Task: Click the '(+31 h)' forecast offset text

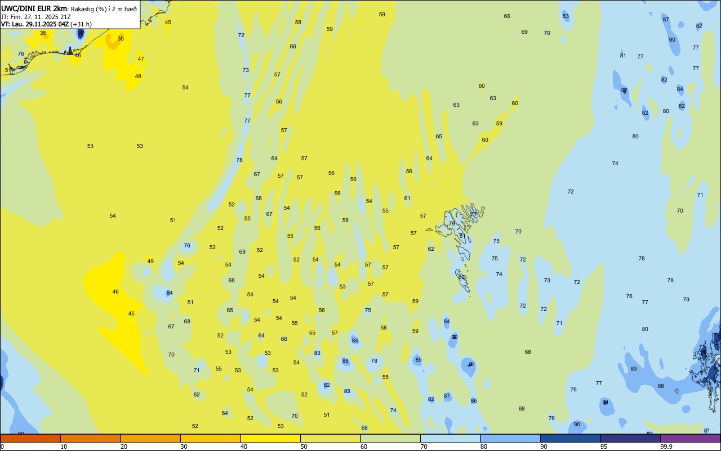Action: click(81, 24)
